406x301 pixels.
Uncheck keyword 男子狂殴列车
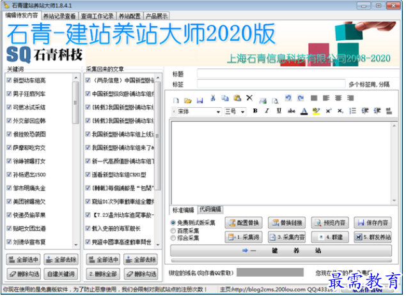coord(9,94)
